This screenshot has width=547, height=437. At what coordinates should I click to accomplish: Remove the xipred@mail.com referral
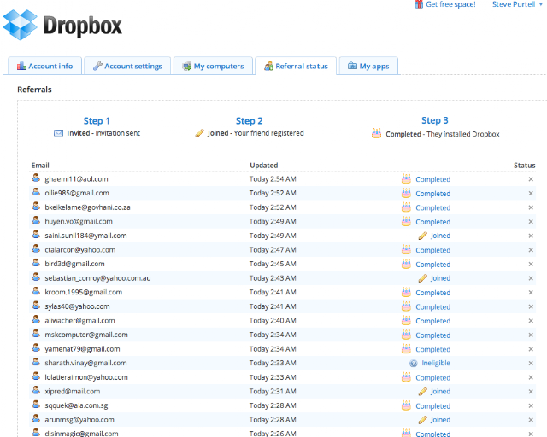(531, 392)
